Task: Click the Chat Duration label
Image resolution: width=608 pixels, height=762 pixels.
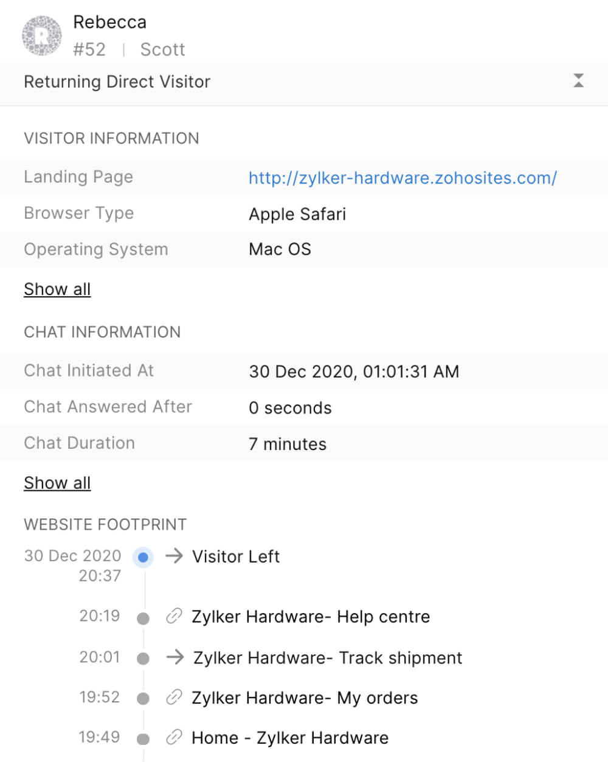Action: [x=79, y=443]
